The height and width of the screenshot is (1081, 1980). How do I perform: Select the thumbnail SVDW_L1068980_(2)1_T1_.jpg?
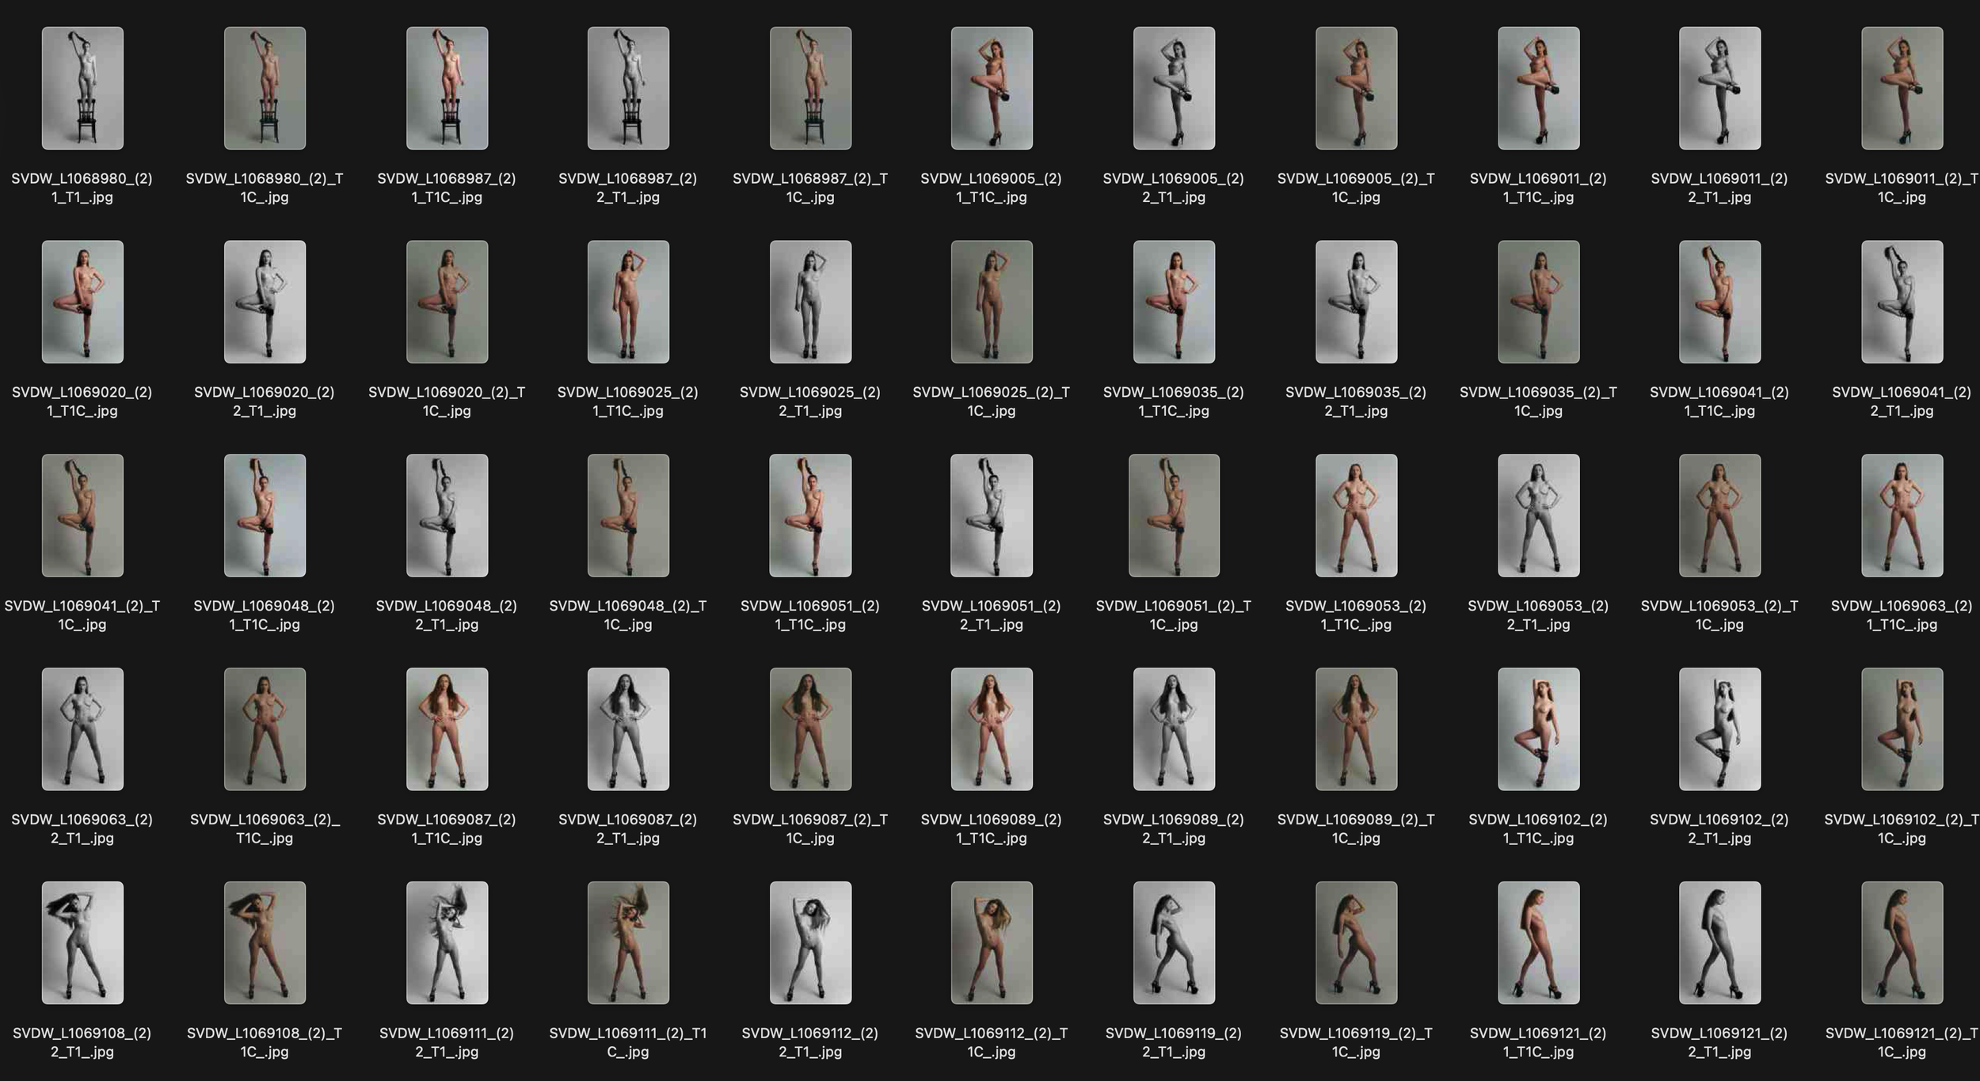coord(83,87)
